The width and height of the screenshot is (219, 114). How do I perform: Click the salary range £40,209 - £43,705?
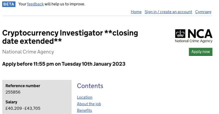23,108
